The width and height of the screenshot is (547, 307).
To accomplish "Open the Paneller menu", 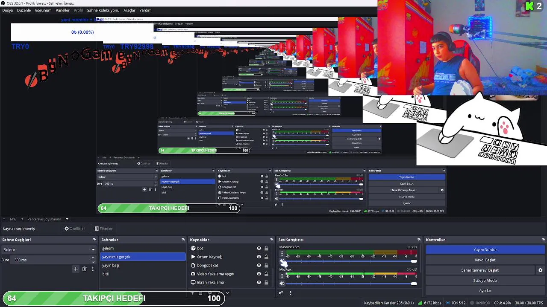I will tap(62, 10).
